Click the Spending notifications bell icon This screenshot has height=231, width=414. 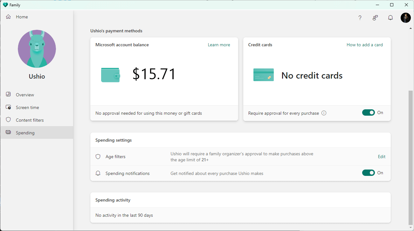(x=98, y=173)
